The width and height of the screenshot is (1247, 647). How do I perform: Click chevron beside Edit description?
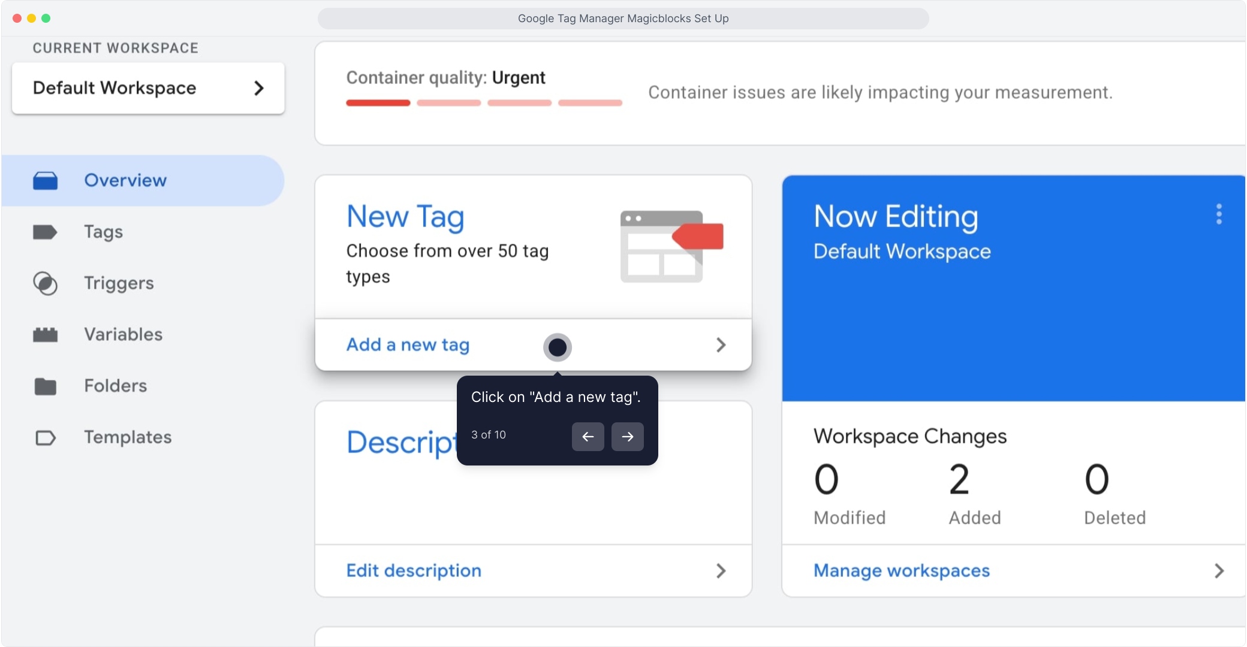(721, 571)
